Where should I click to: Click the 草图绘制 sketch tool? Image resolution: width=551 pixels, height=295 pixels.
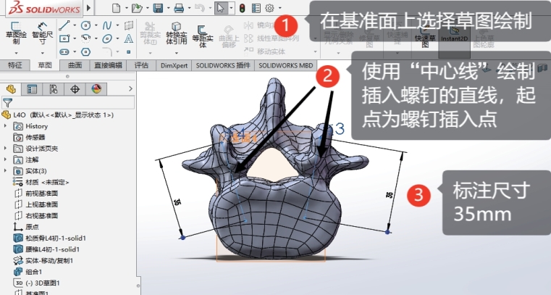[16, 33]
